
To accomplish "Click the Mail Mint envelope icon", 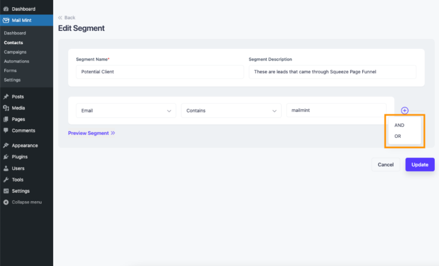I will tap(6, 20).
